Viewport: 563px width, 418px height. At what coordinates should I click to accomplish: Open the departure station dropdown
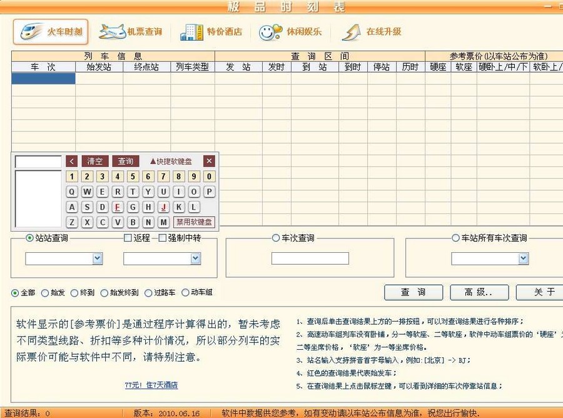pos(98,258)
